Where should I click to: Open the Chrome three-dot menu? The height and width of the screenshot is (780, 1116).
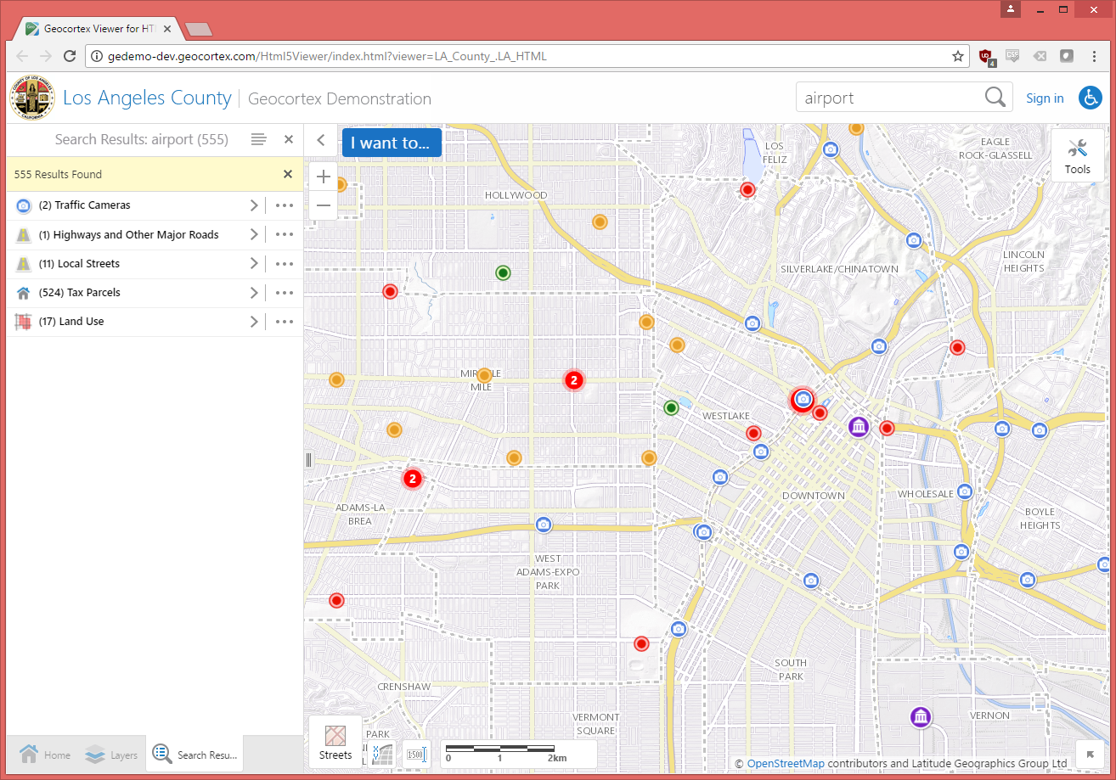pyautogui.click(x=1093, y=57)
